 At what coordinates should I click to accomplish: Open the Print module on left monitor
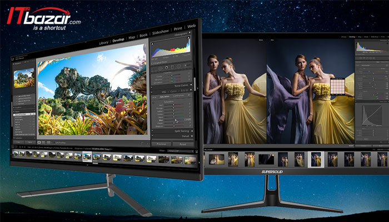pos(178,29)
